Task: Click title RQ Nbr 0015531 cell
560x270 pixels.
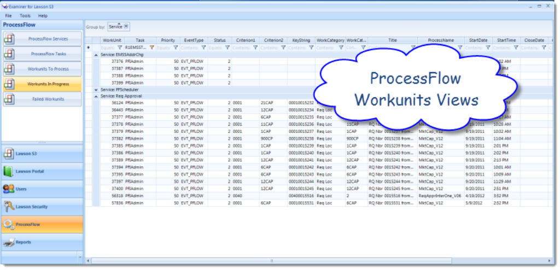Action: 393,203
